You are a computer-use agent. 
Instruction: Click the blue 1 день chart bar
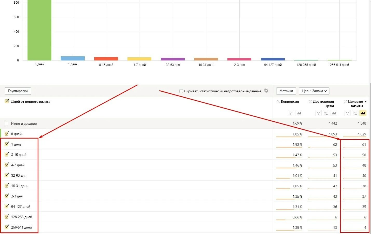(73, 58)
